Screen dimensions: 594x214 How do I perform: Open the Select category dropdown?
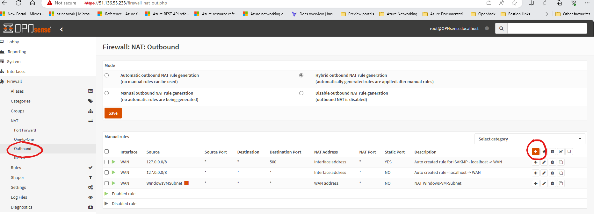530,139
